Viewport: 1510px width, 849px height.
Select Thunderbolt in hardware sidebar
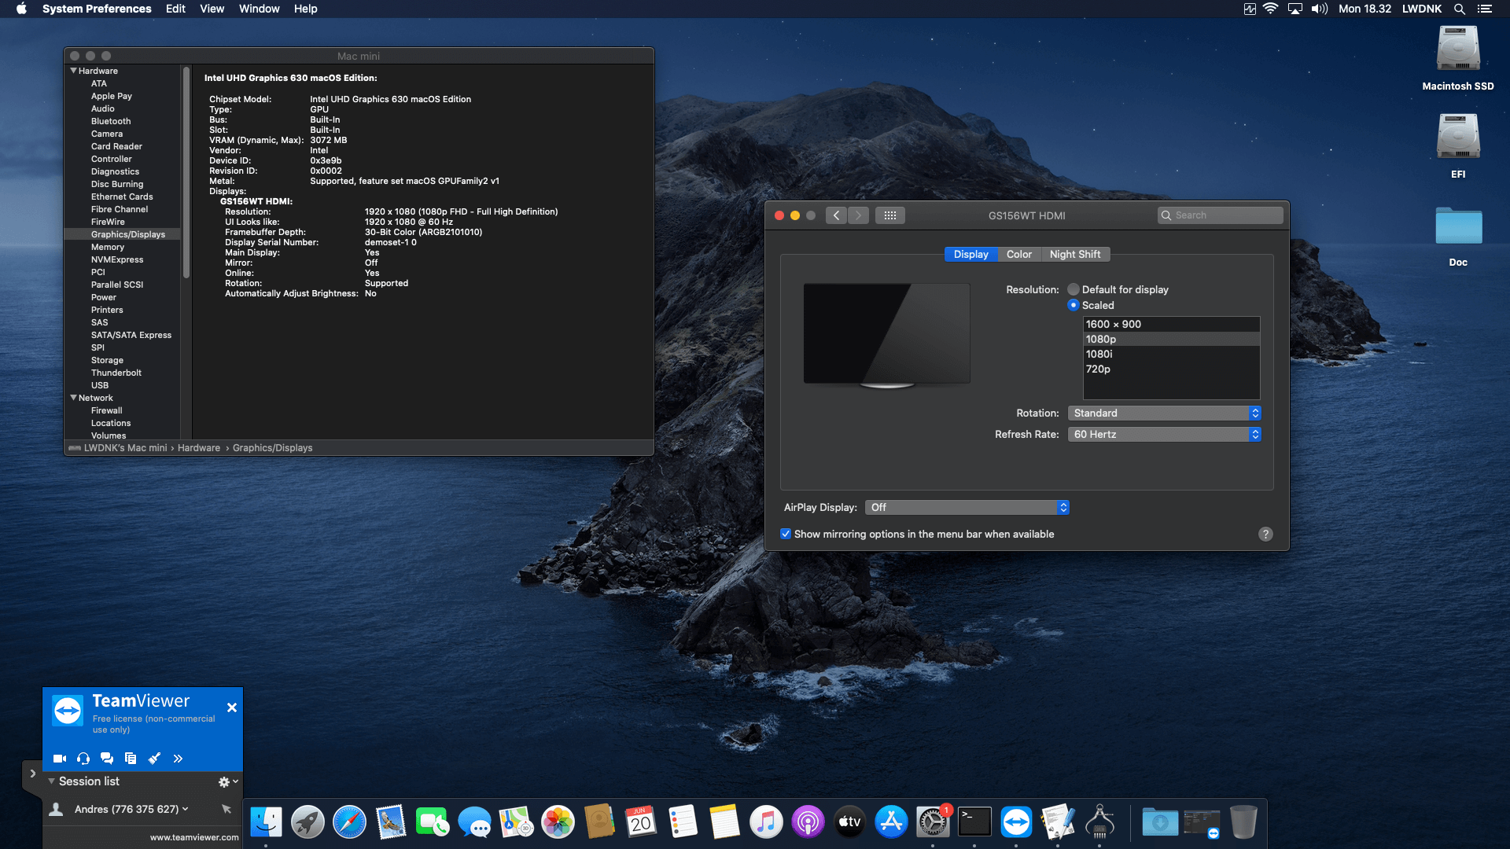click(116, 373)
